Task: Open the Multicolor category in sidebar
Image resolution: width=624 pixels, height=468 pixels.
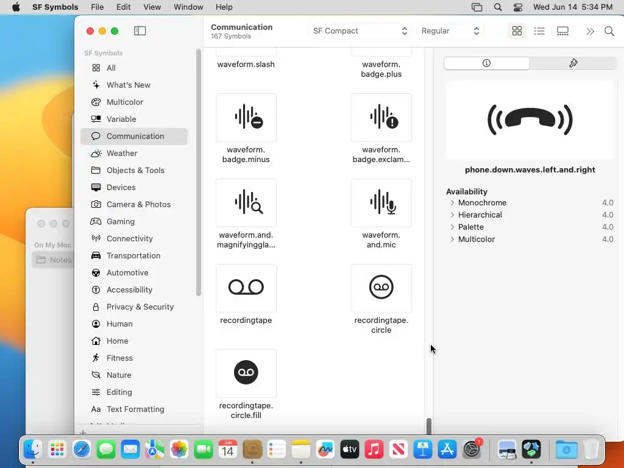Action: point(134,102)
